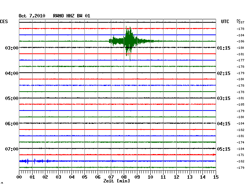
Task: Select the DC offset value -185
Action: pyautogui.click(x=240, y=104)
